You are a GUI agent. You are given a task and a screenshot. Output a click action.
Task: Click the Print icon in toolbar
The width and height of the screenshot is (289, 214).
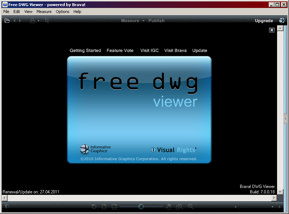(32, 21)
